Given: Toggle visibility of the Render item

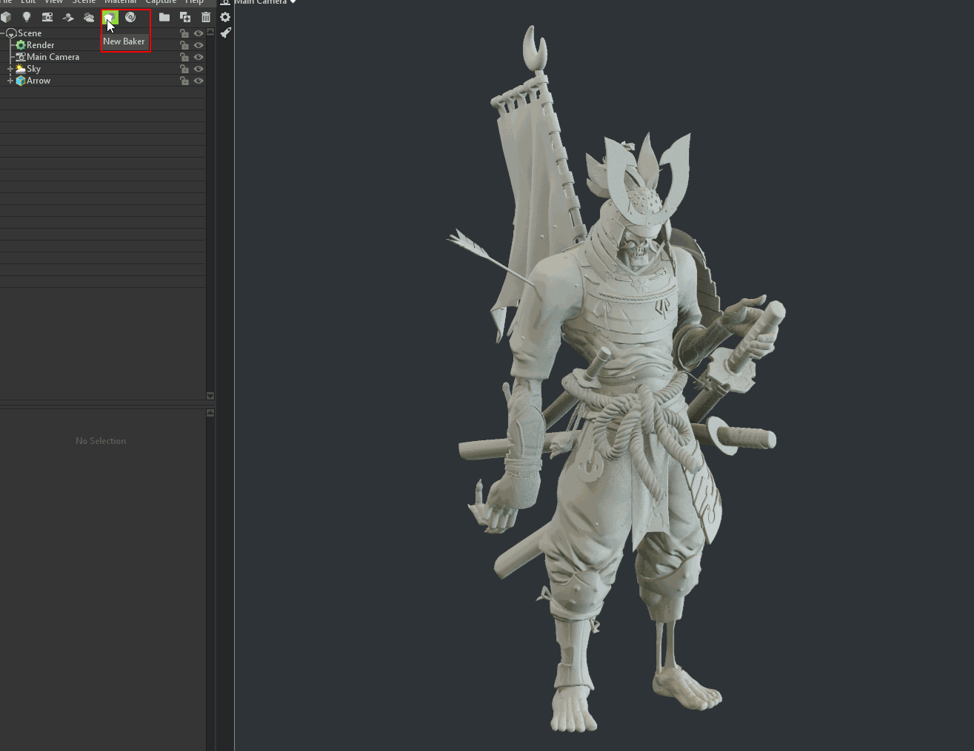Looking at the screenshot, I should pyautogui.click(x=199, y=45).
